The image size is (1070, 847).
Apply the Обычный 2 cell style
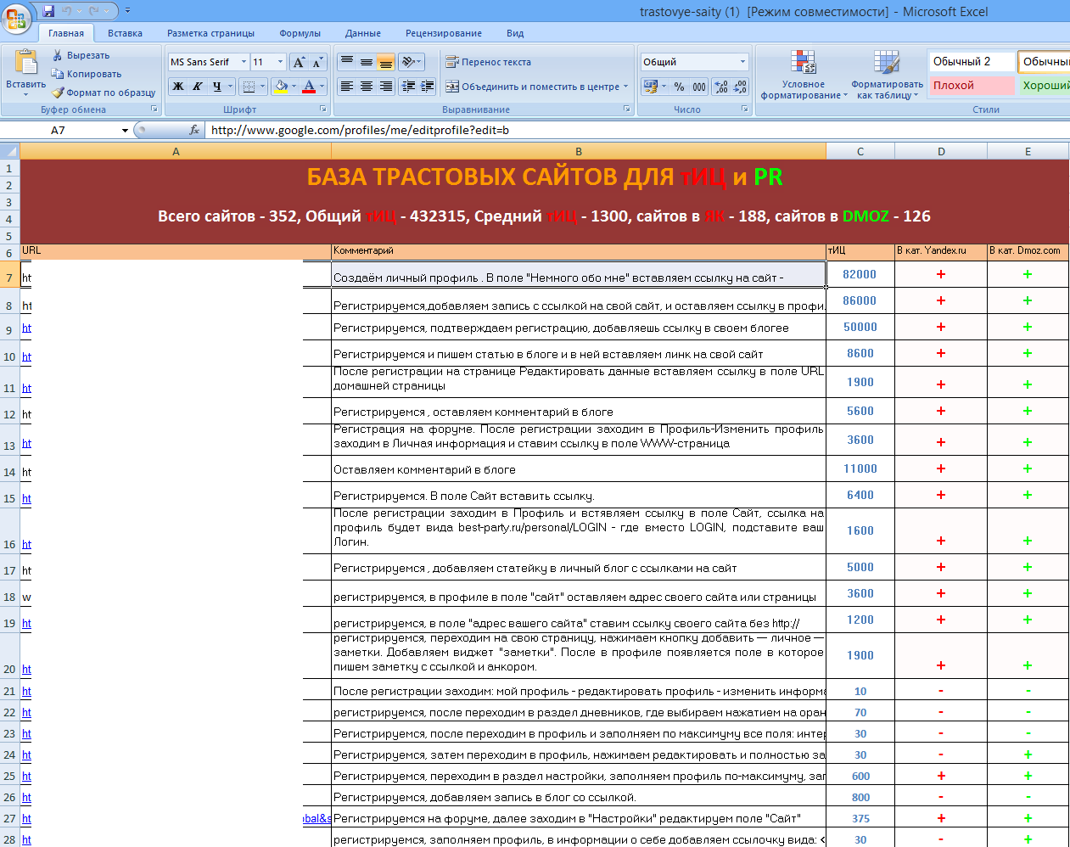tap(971, 62)
